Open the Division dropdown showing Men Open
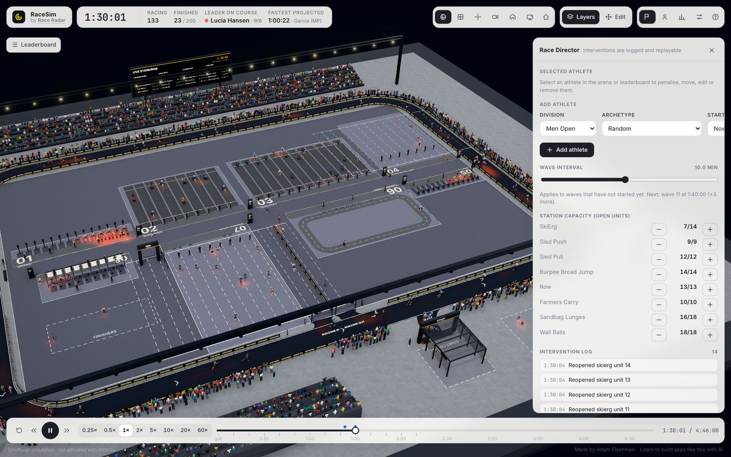Viewport: 731px width, 457px height. pos(568,128)
